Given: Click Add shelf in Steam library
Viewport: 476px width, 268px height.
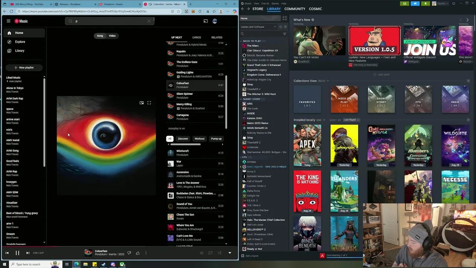Looking at the screenshot, I should [x=382, y=74].
